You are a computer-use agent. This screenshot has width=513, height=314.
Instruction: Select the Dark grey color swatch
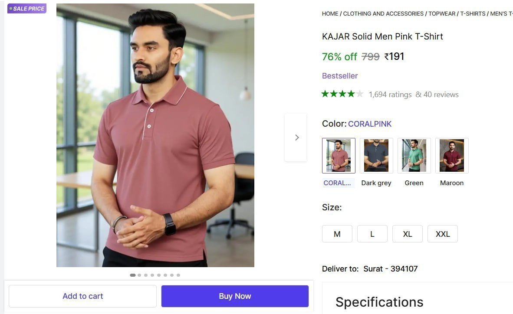(376, 155)
